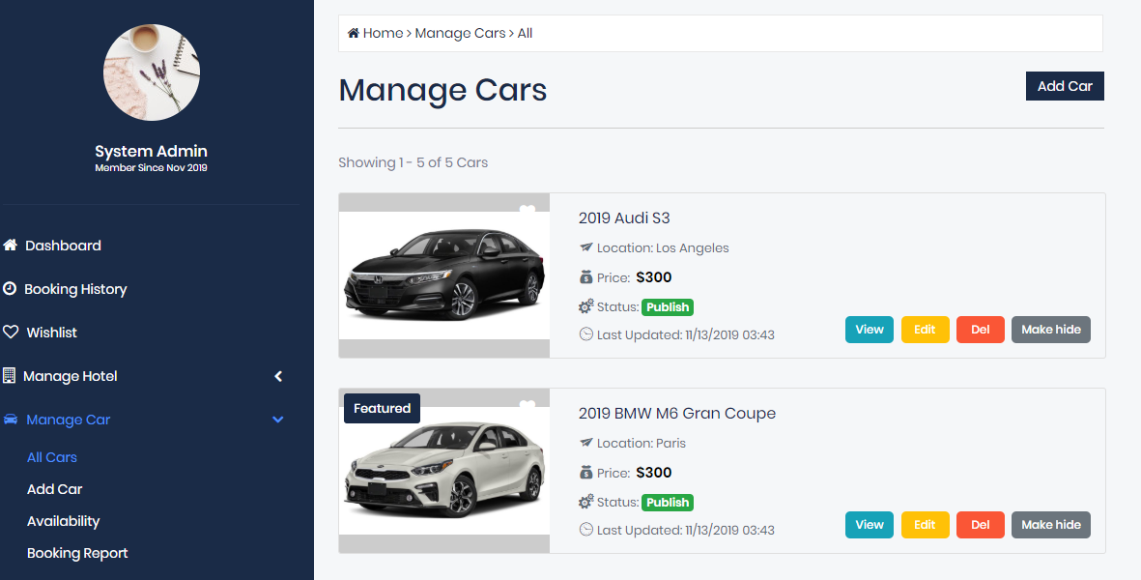Collapse the Manage Car menu chevron
Screen dimensions: 1141x580
(x=278, y=420)
